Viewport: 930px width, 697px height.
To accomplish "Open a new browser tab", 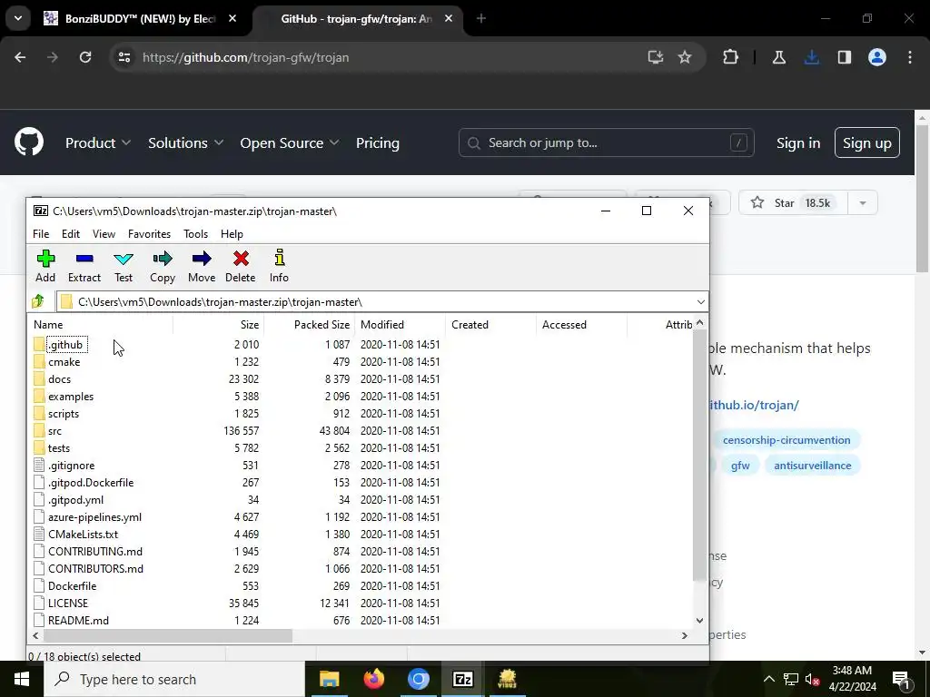I will click(481, 18).
